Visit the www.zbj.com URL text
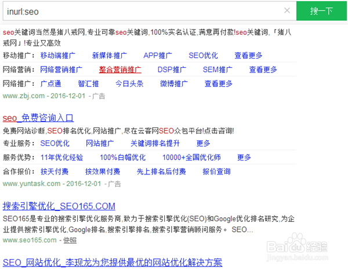This screenshot has height=270, width=348. point(24,96)
